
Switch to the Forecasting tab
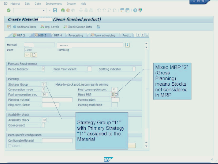coord(76,35)
